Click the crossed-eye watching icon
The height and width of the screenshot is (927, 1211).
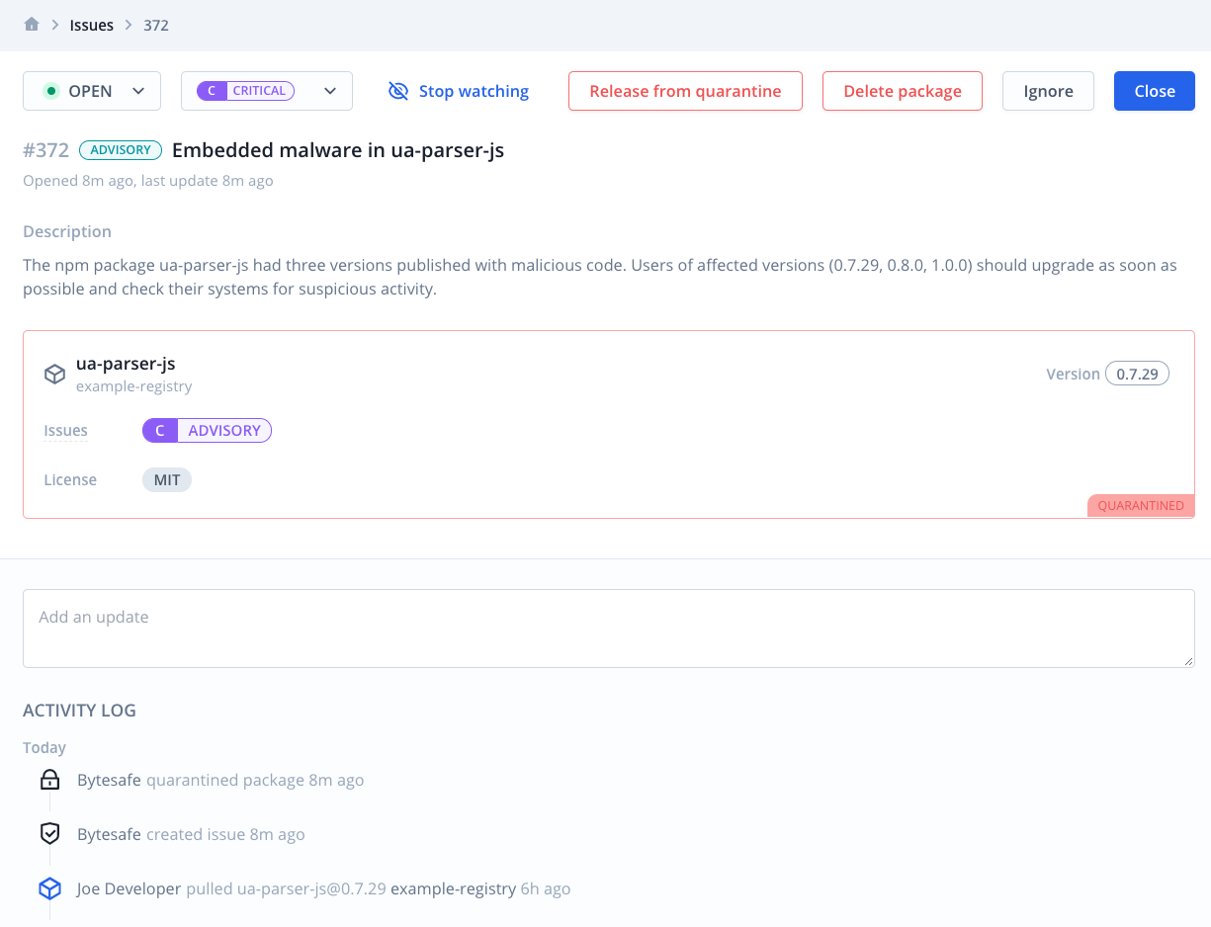[x=398, y=90]
